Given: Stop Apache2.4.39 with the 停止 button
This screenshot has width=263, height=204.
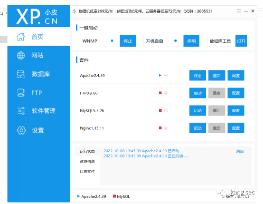Looking at the screenshot, I should [197, 76].
